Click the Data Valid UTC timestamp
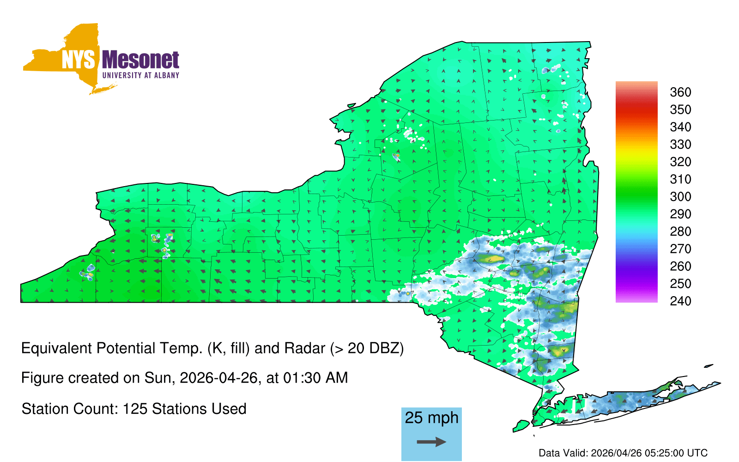This screenshot has height=462, width=739. coord(623,453)
